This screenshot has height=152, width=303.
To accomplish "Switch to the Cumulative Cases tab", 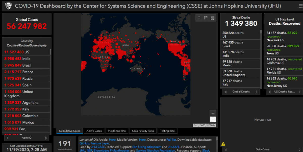I will coord(70,131).
